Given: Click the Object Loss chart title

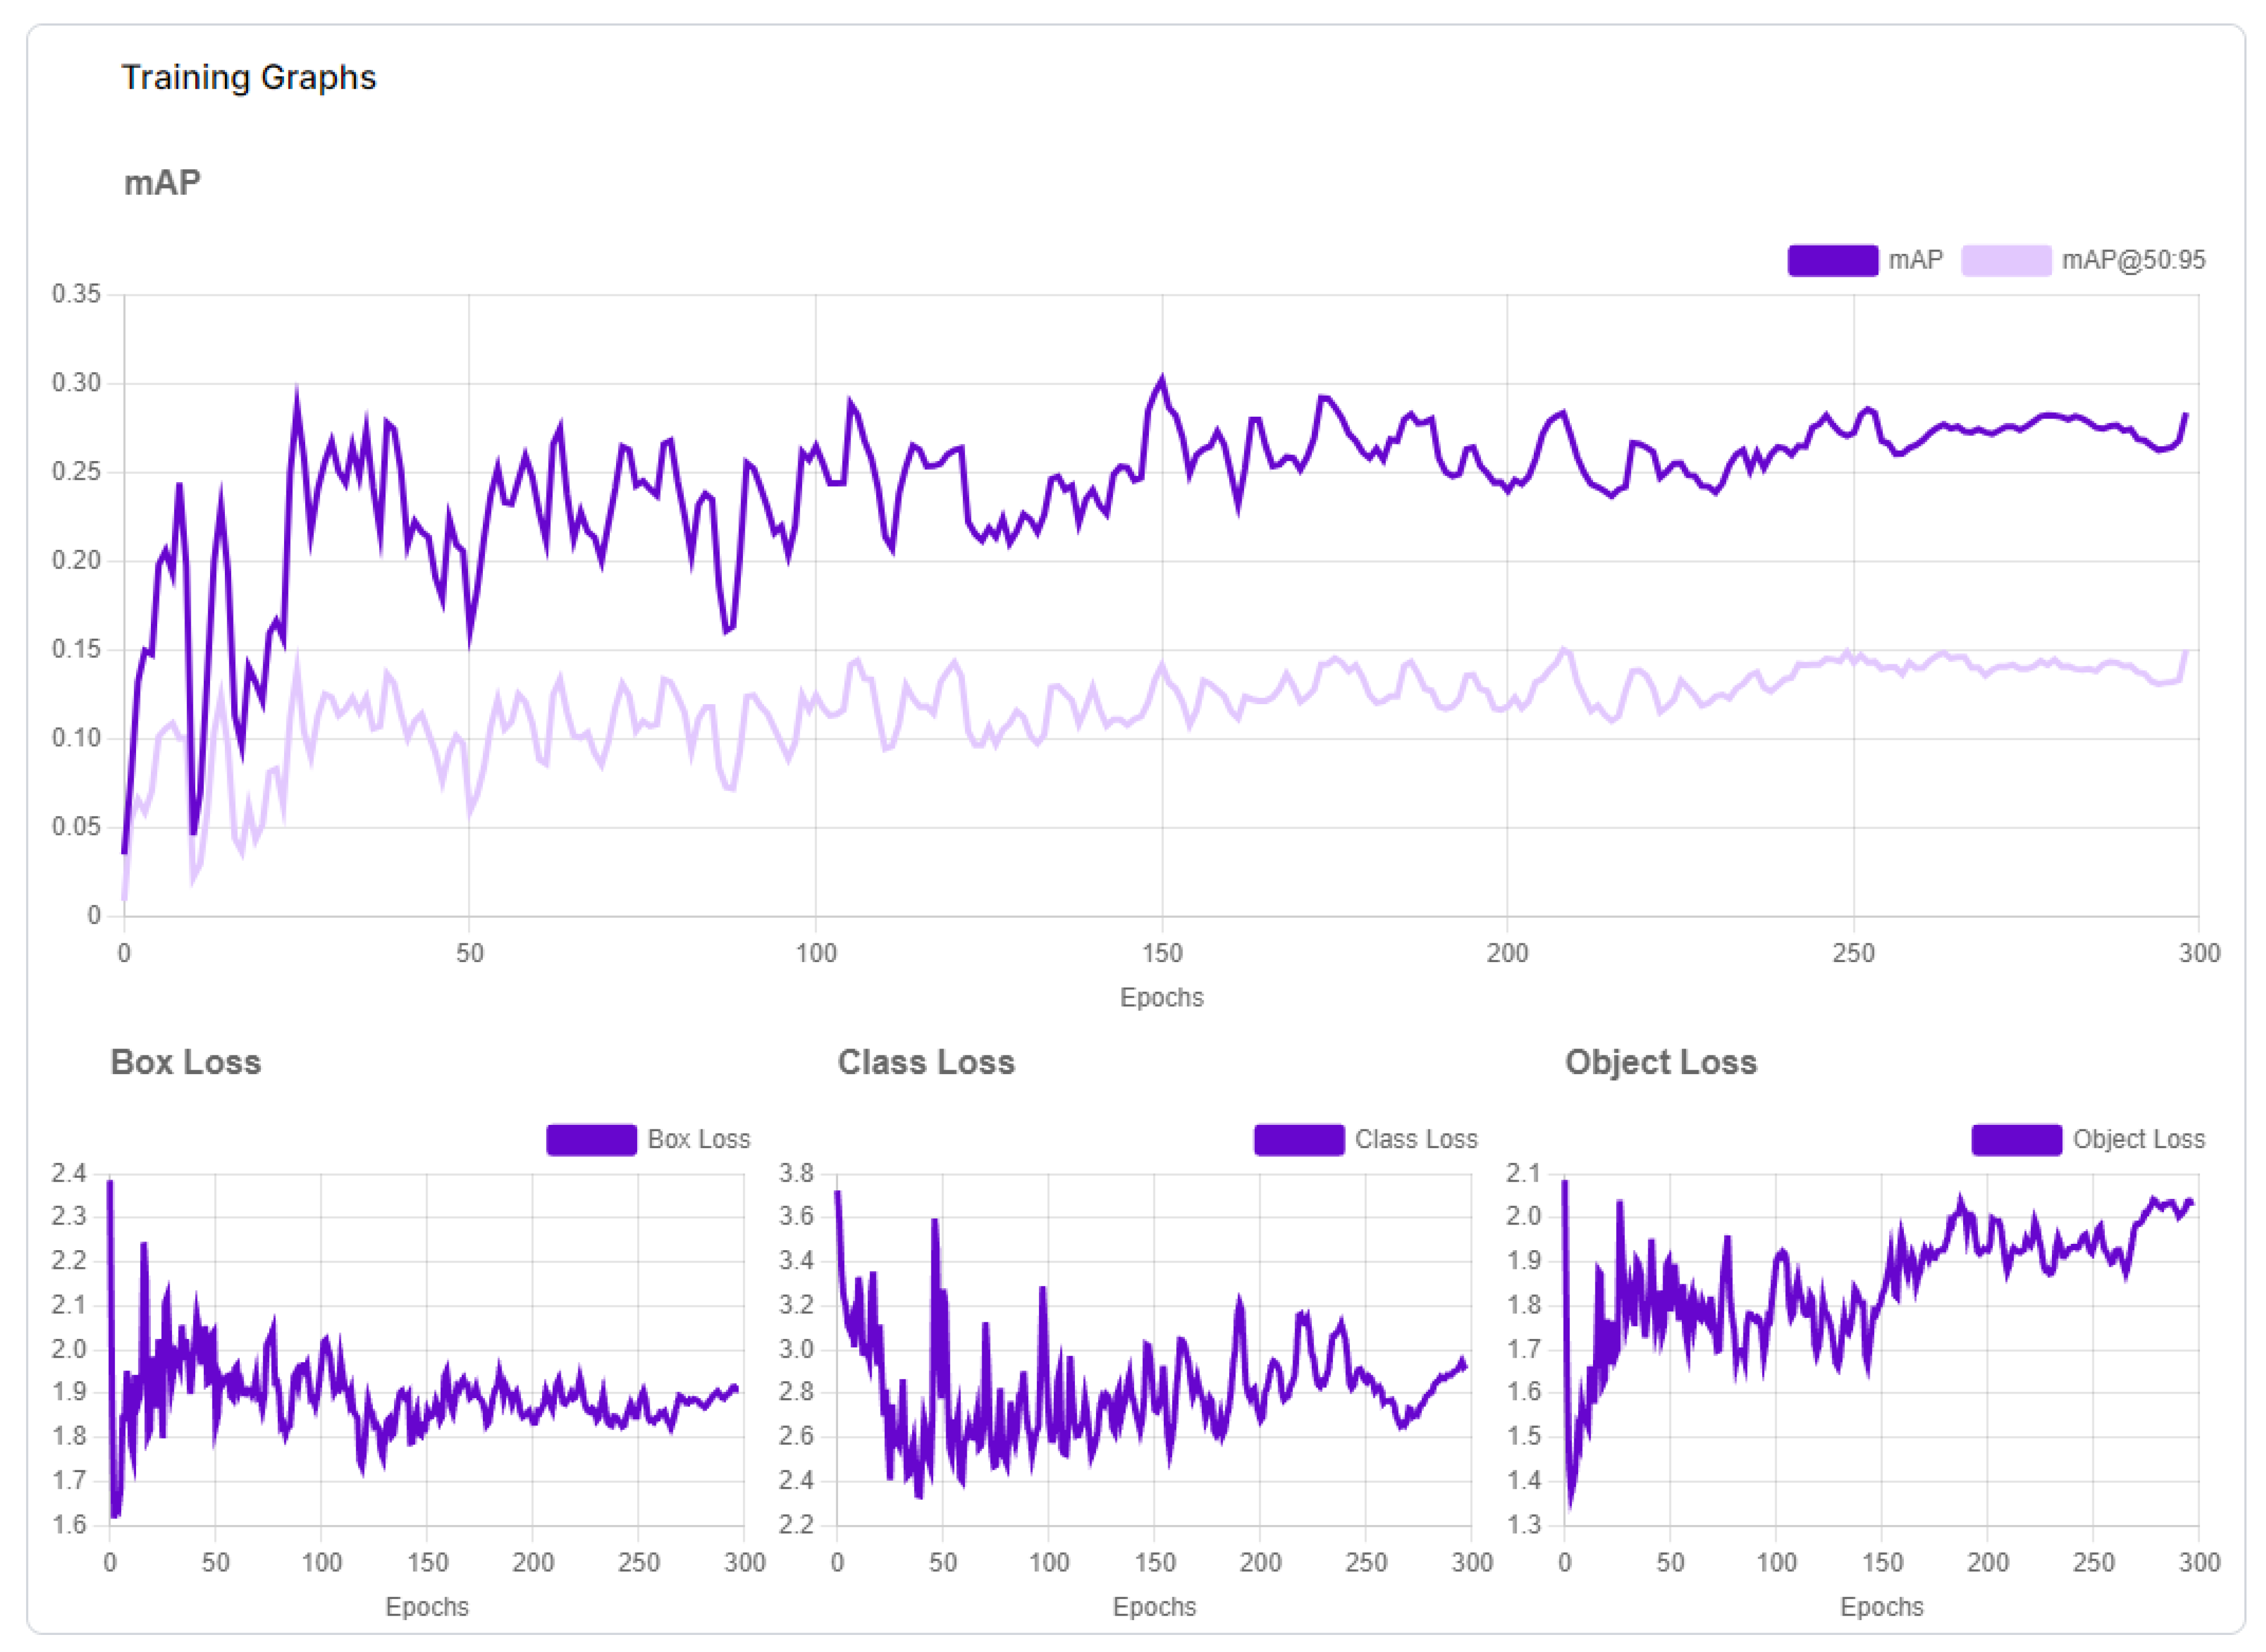Looking at the screenshot, I should 1660,1062.
